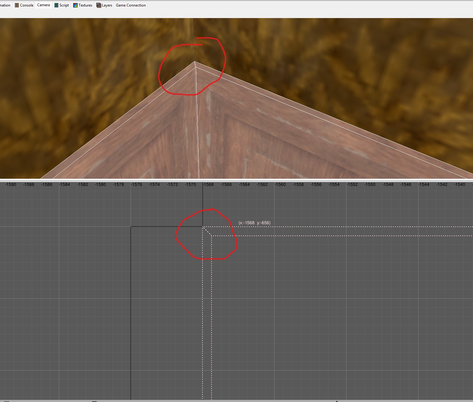Open the Console tab label
The height and width of the screenshot is (402, 473).
click(x=27, y=5)
